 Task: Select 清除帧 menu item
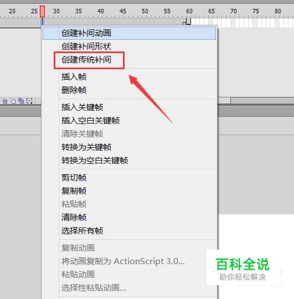(x=129, y=217)
